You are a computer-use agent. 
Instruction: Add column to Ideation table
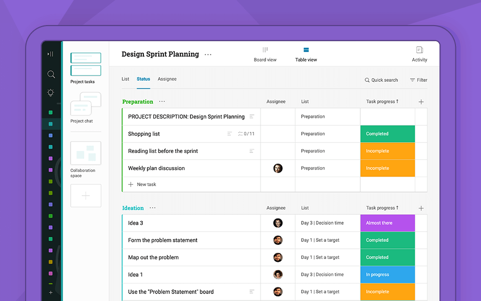[x=421, y=208]
